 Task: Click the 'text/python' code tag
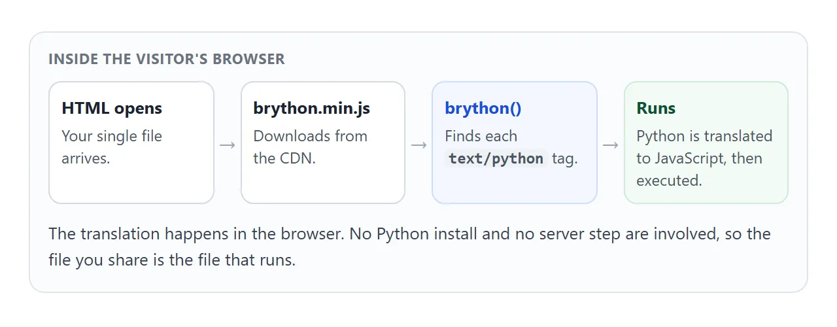pyautogui.click(x=496, y=158)
